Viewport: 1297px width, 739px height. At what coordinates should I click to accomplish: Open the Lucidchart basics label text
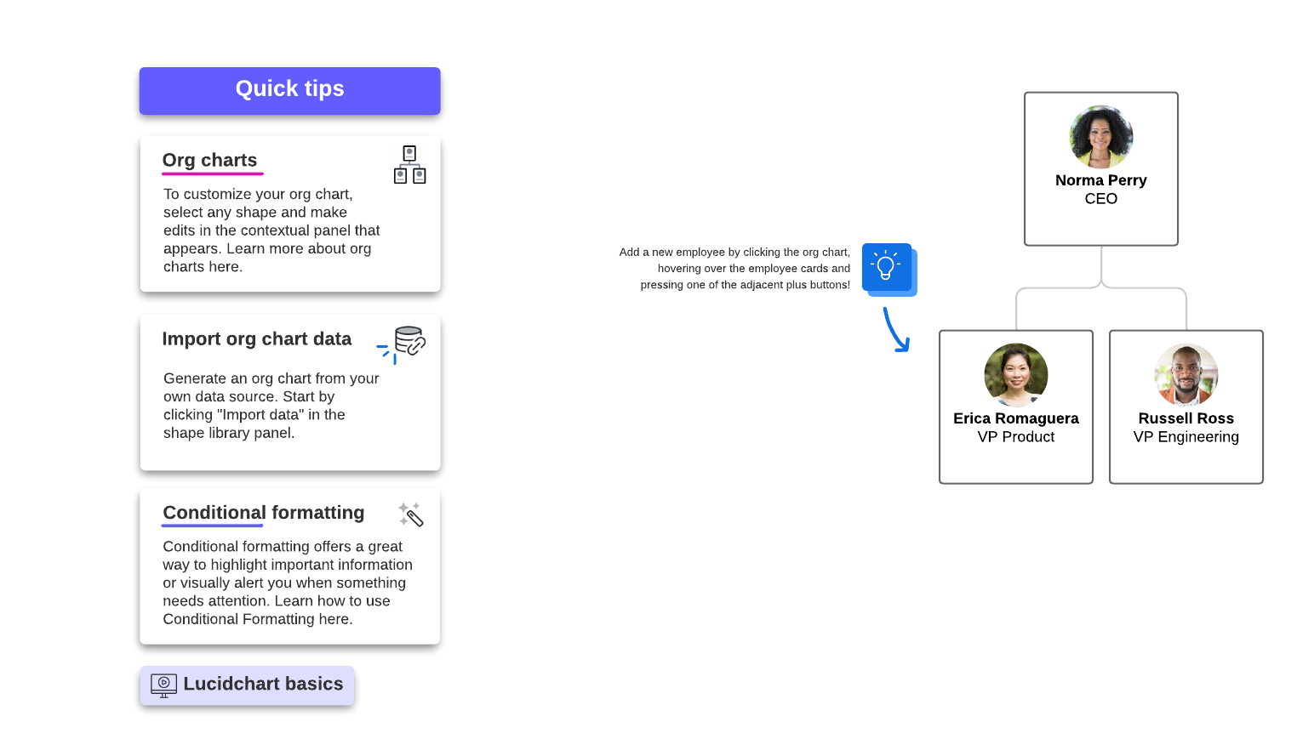click(x=263, y=685)
